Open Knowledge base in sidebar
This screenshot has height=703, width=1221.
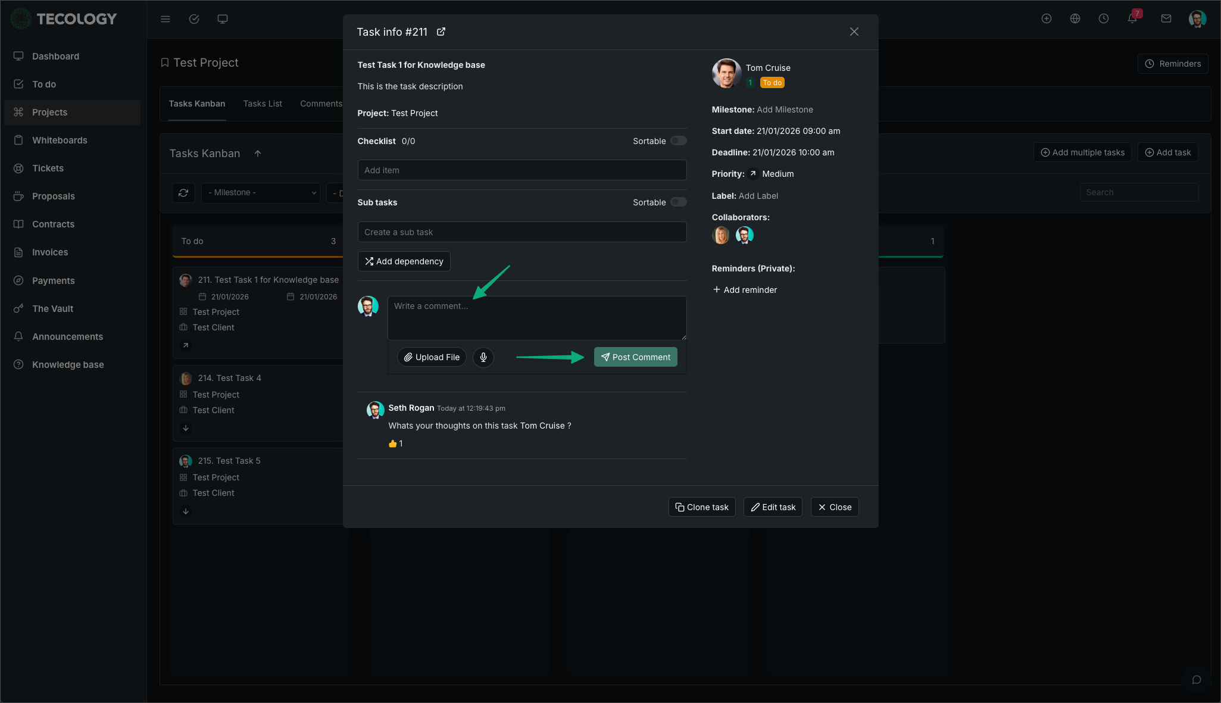pyautogui.click(x=68, y=365)
